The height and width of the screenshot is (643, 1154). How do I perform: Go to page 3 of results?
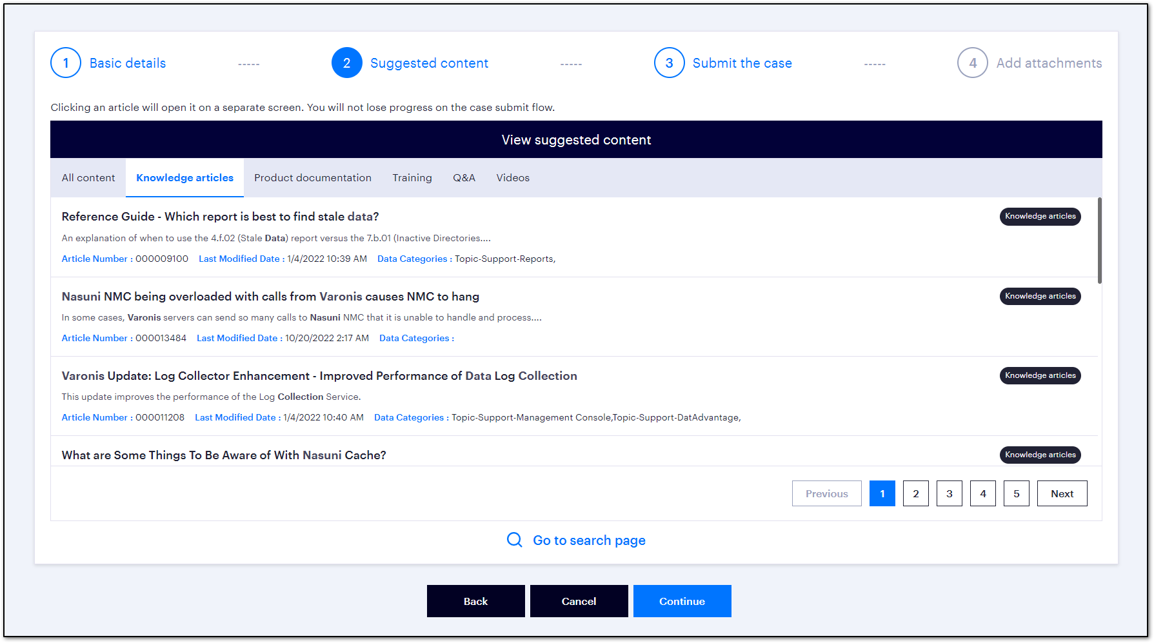[949, 493]
